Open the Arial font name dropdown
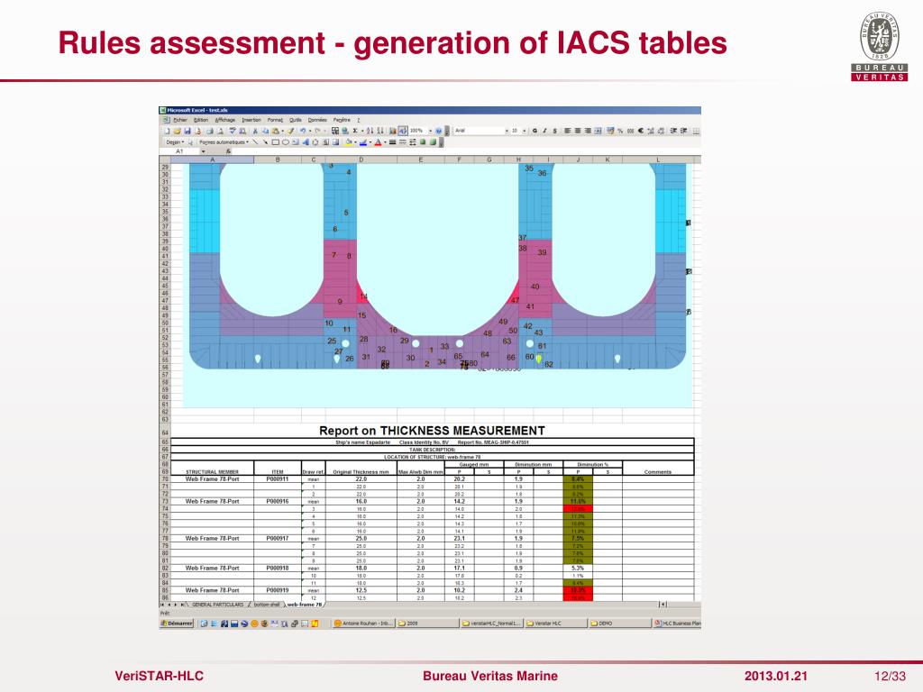 click(x=507, y=131)
